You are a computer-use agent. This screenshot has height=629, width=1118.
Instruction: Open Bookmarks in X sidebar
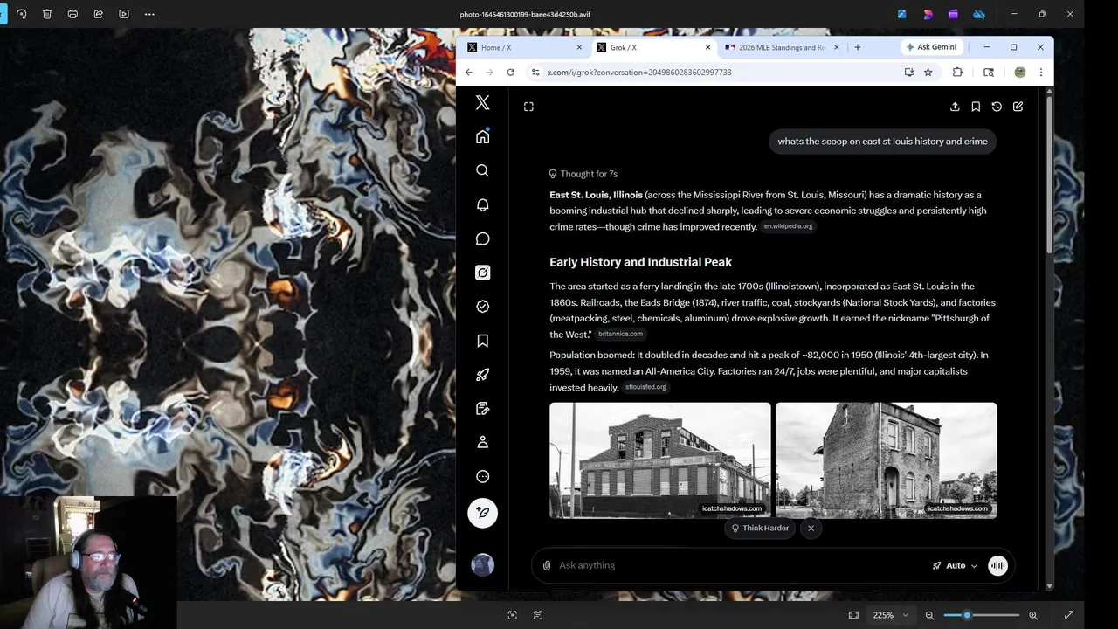tap(482, 341)
